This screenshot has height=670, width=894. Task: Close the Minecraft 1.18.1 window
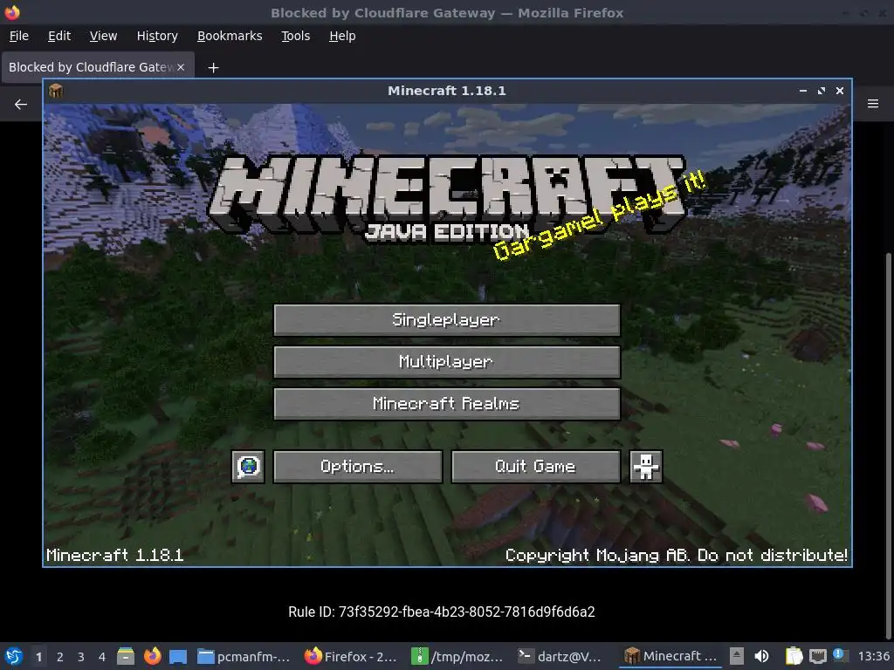pos(839,91)
